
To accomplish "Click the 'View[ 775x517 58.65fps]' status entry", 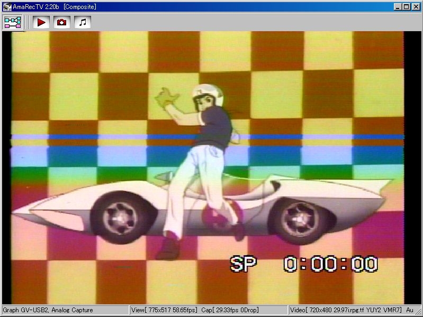I will pyautogui.click(x=164, y=310).
